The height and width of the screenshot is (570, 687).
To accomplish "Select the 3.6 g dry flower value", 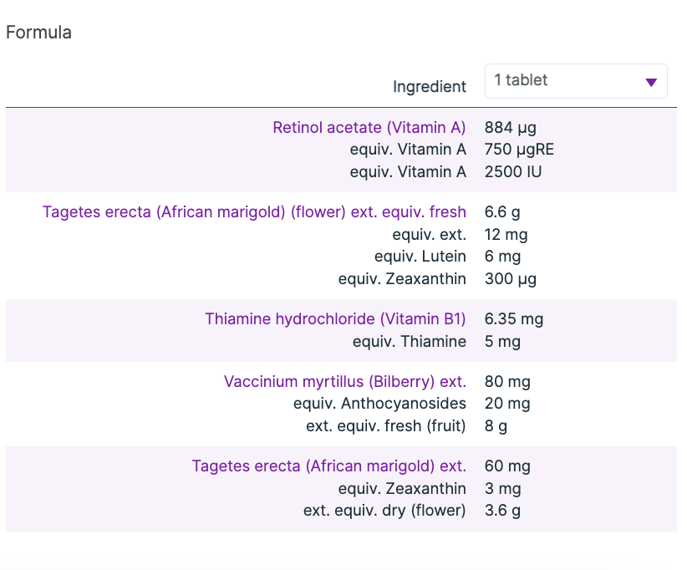I will 502,510.
